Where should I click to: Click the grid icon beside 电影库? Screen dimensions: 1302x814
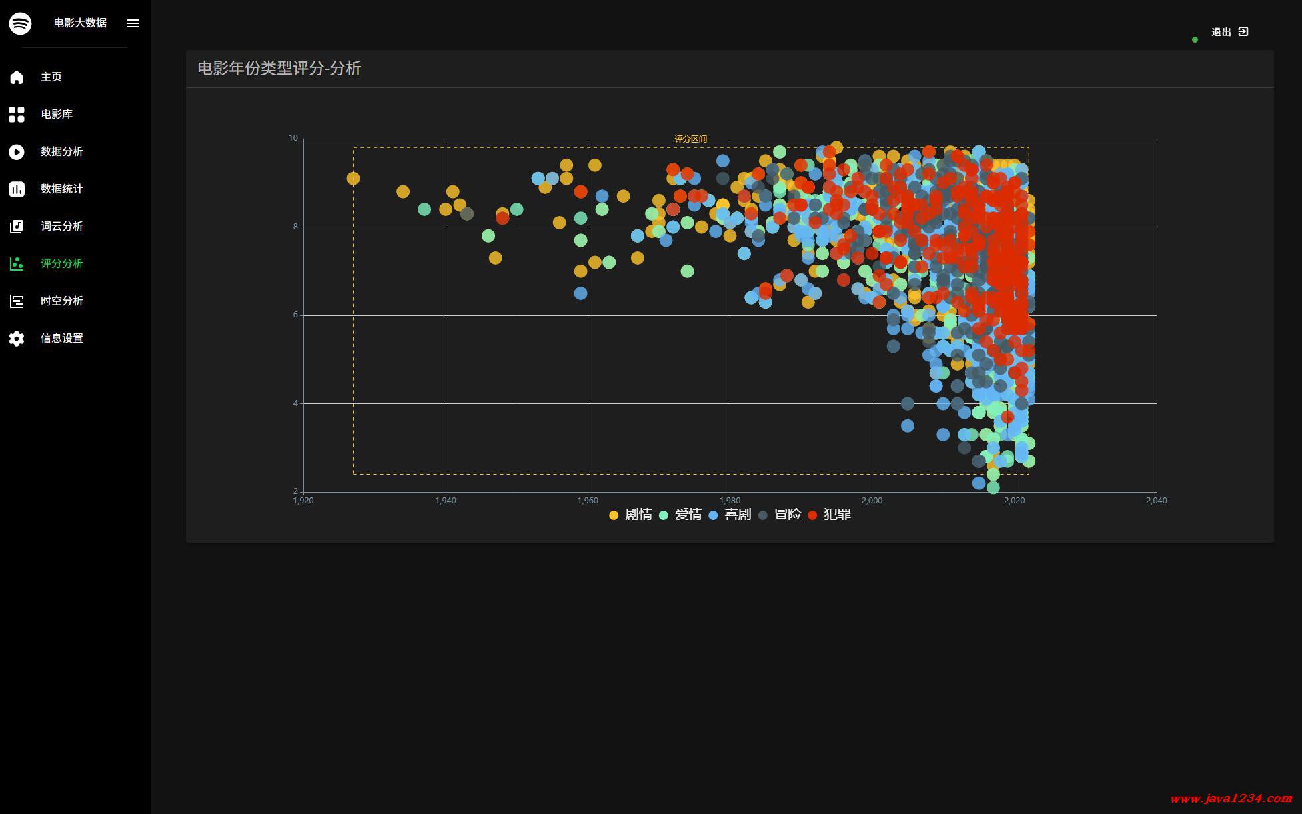click(x=17, y=115)
